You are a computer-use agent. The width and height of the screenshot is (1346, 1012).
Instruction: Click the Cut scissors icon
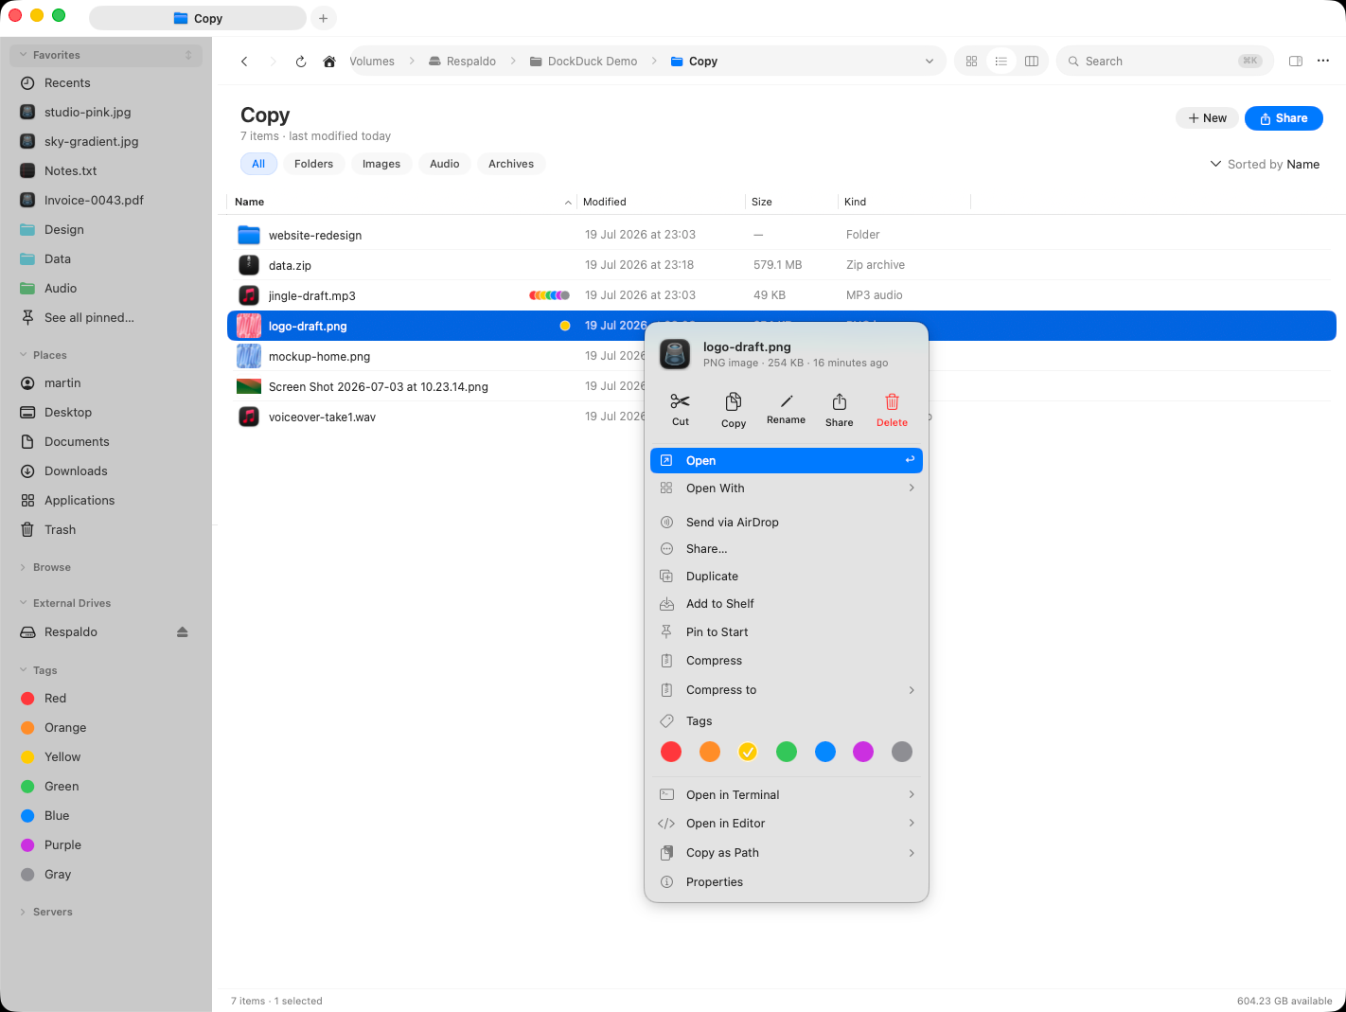click(x=680, y=401)
